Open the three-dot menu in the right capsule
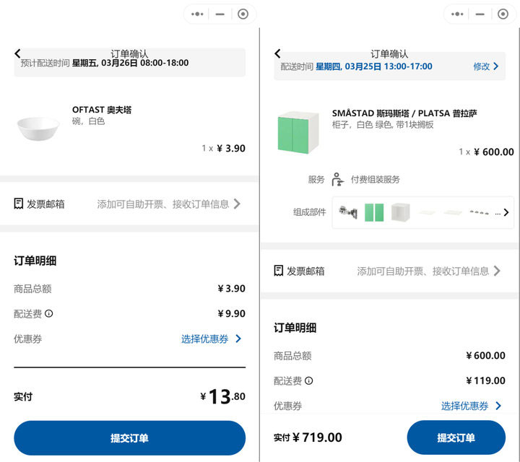The image size is (520, 462). pos(457,14)
